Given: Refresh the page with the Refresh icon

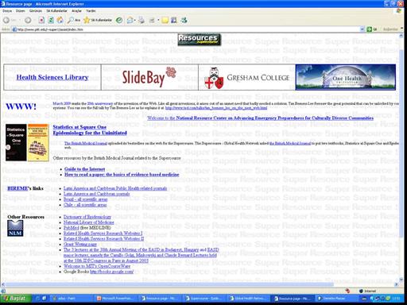Looking at the screenshot, I should (x=51, y=20).
